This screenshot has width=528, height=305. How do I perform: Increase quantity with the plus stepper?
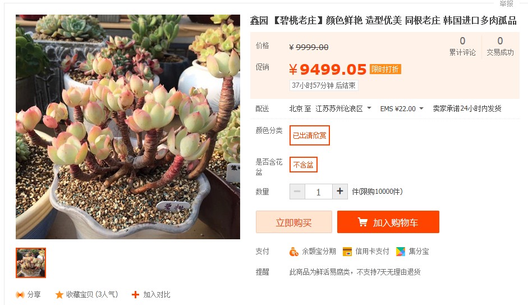(x=340, y=192)
